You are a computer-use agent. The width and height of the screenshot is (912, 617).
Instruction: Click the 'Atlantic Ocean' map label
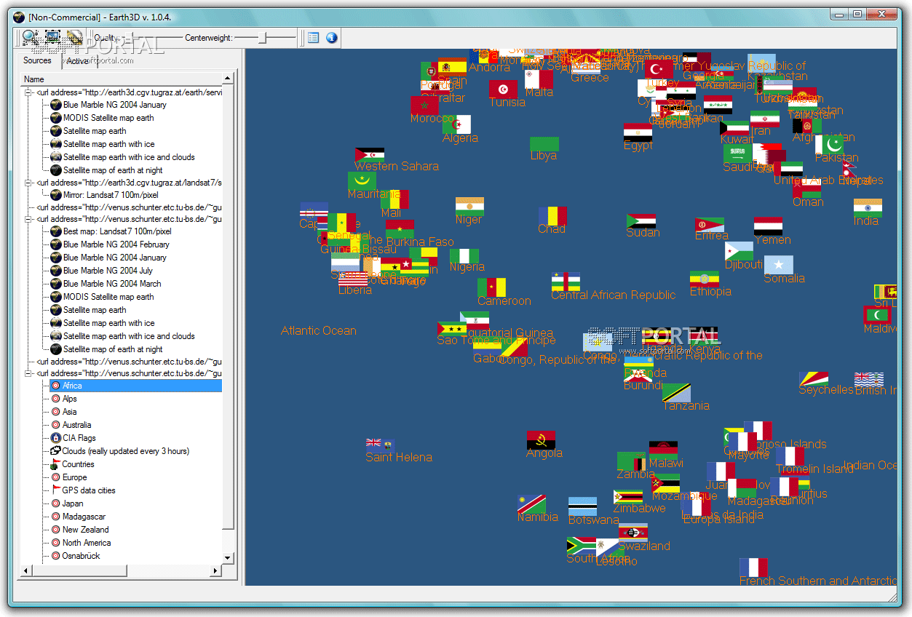coord(319,330)
